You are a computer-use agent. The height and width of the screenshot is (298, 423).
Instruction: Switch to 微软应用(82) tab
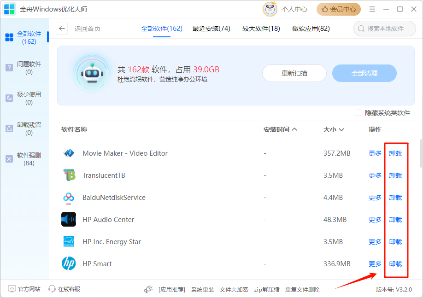pyautogui.click(x=311, y=29)
